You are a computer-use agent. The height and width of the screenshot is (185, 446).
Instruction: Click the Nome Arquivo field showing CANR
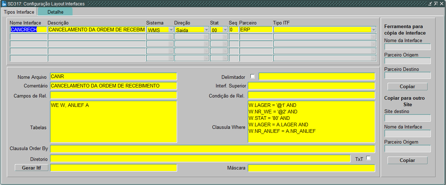114,76
